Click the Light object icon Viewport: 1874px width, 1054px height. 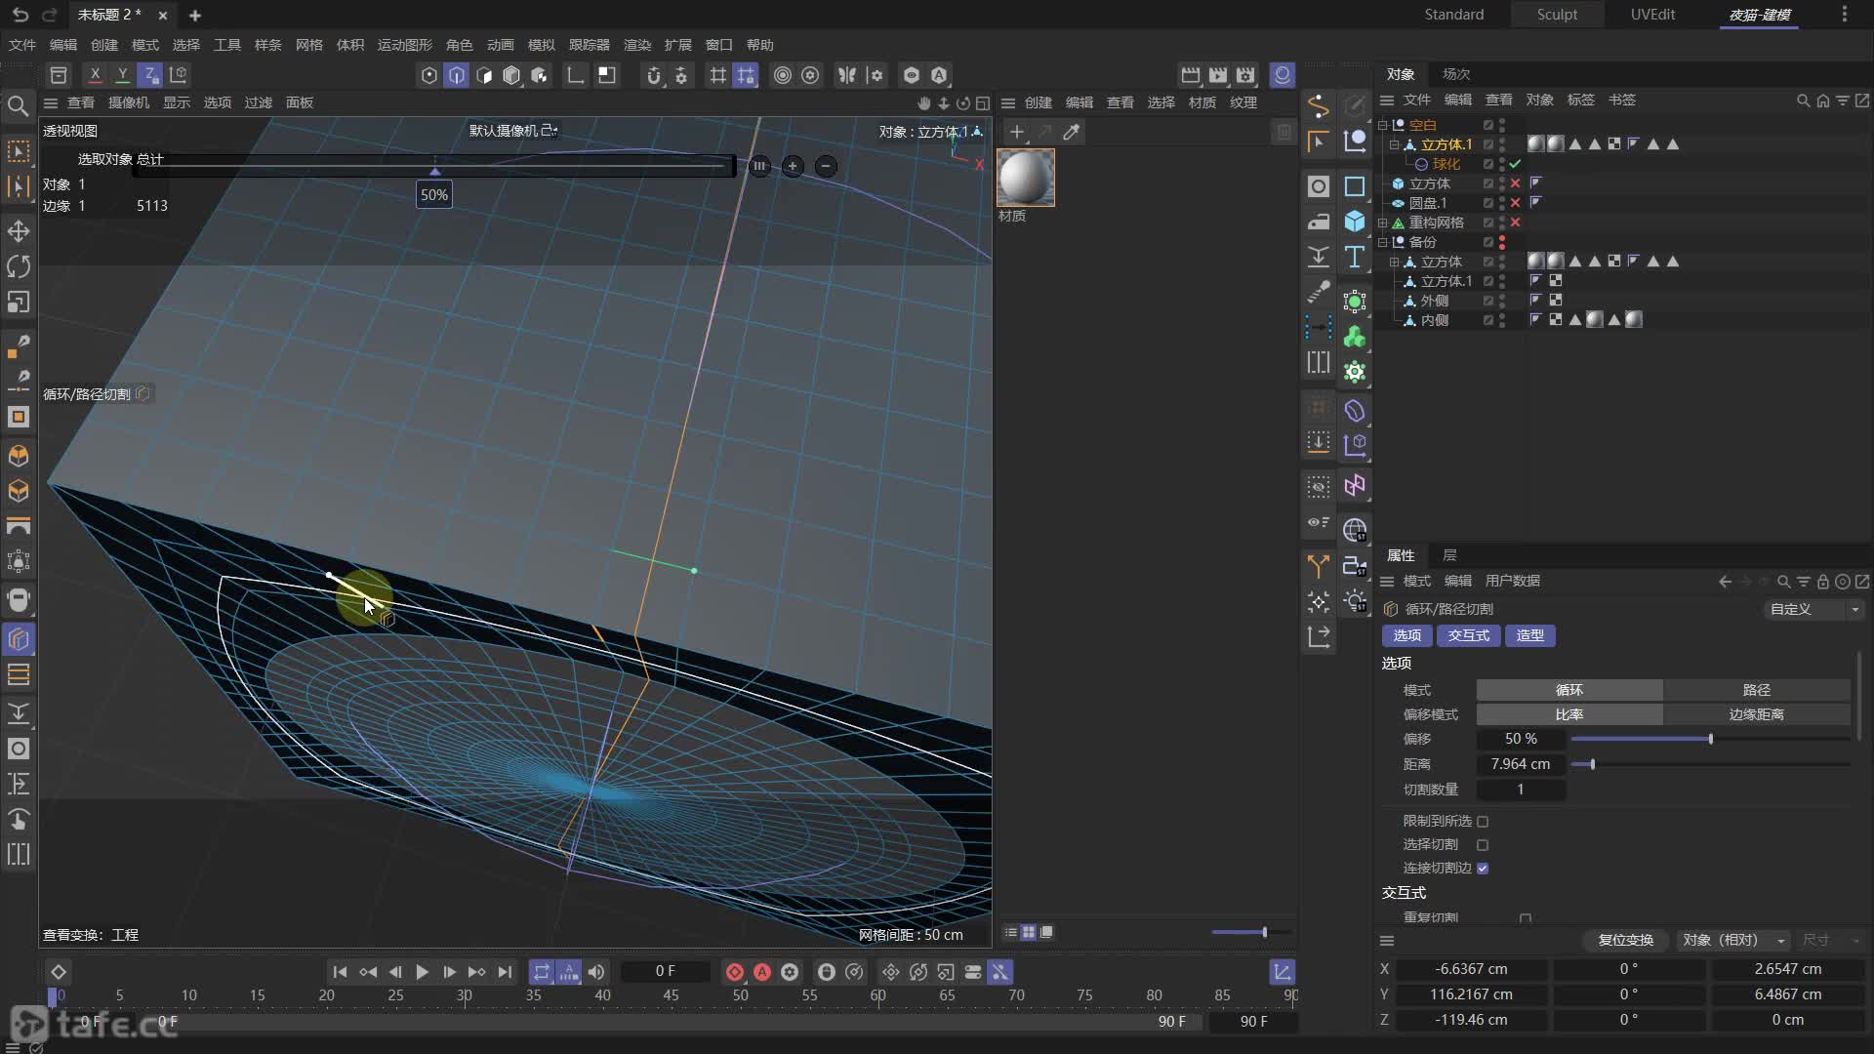click(x=1355, y=601)
